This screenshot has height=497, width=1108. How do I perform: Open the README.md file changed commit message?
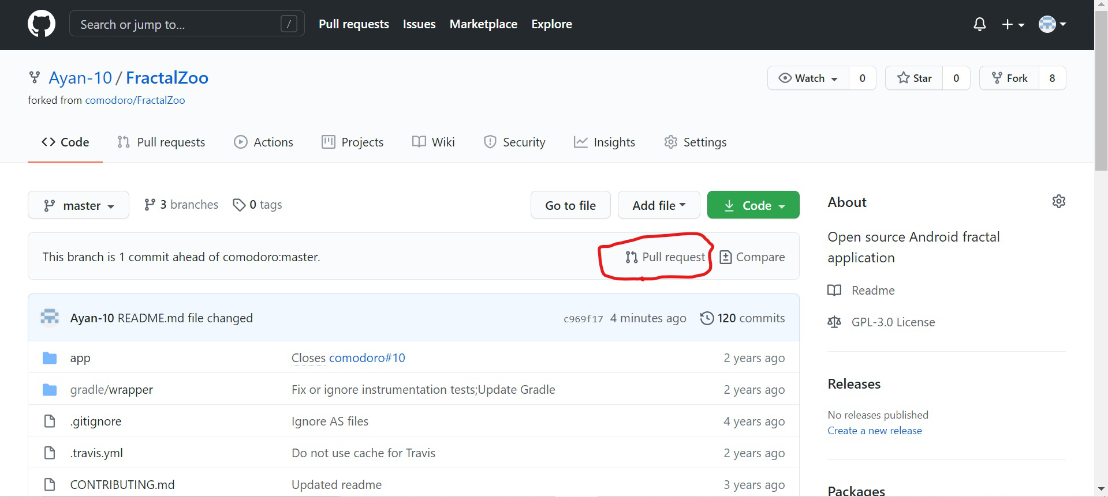tap(185, 318)
